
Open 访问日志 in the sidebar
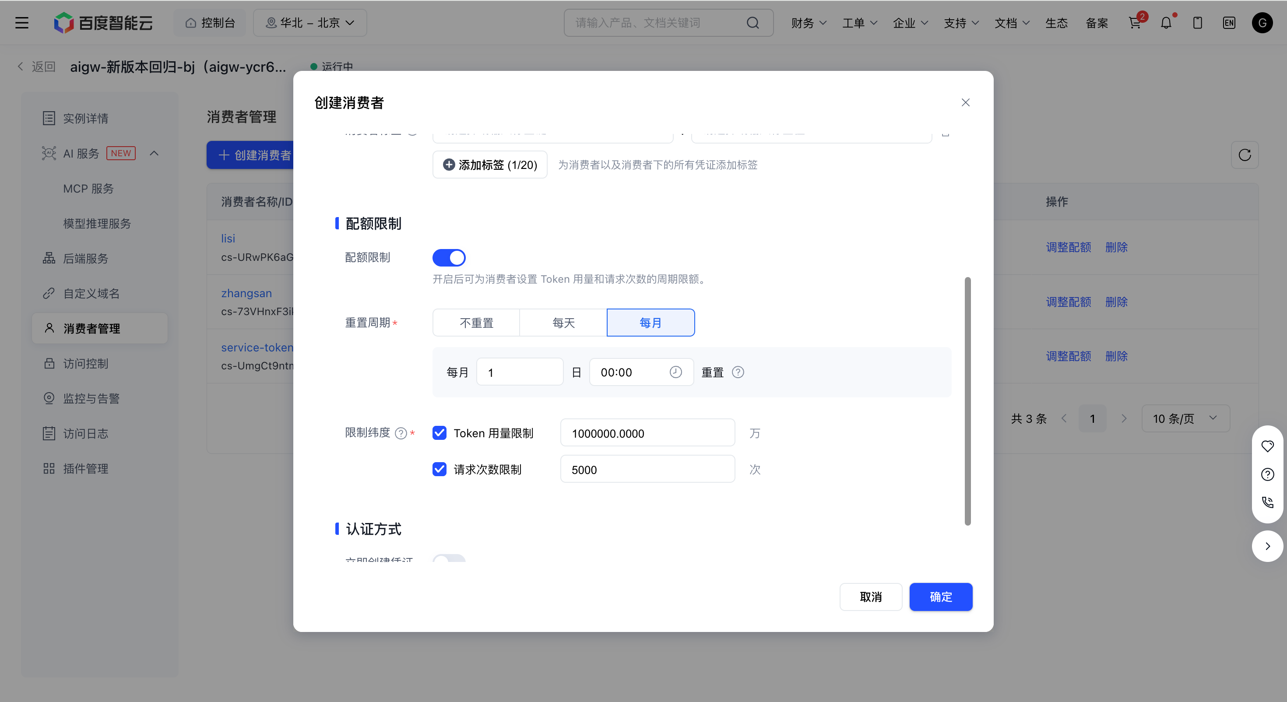tap(99, 433)
